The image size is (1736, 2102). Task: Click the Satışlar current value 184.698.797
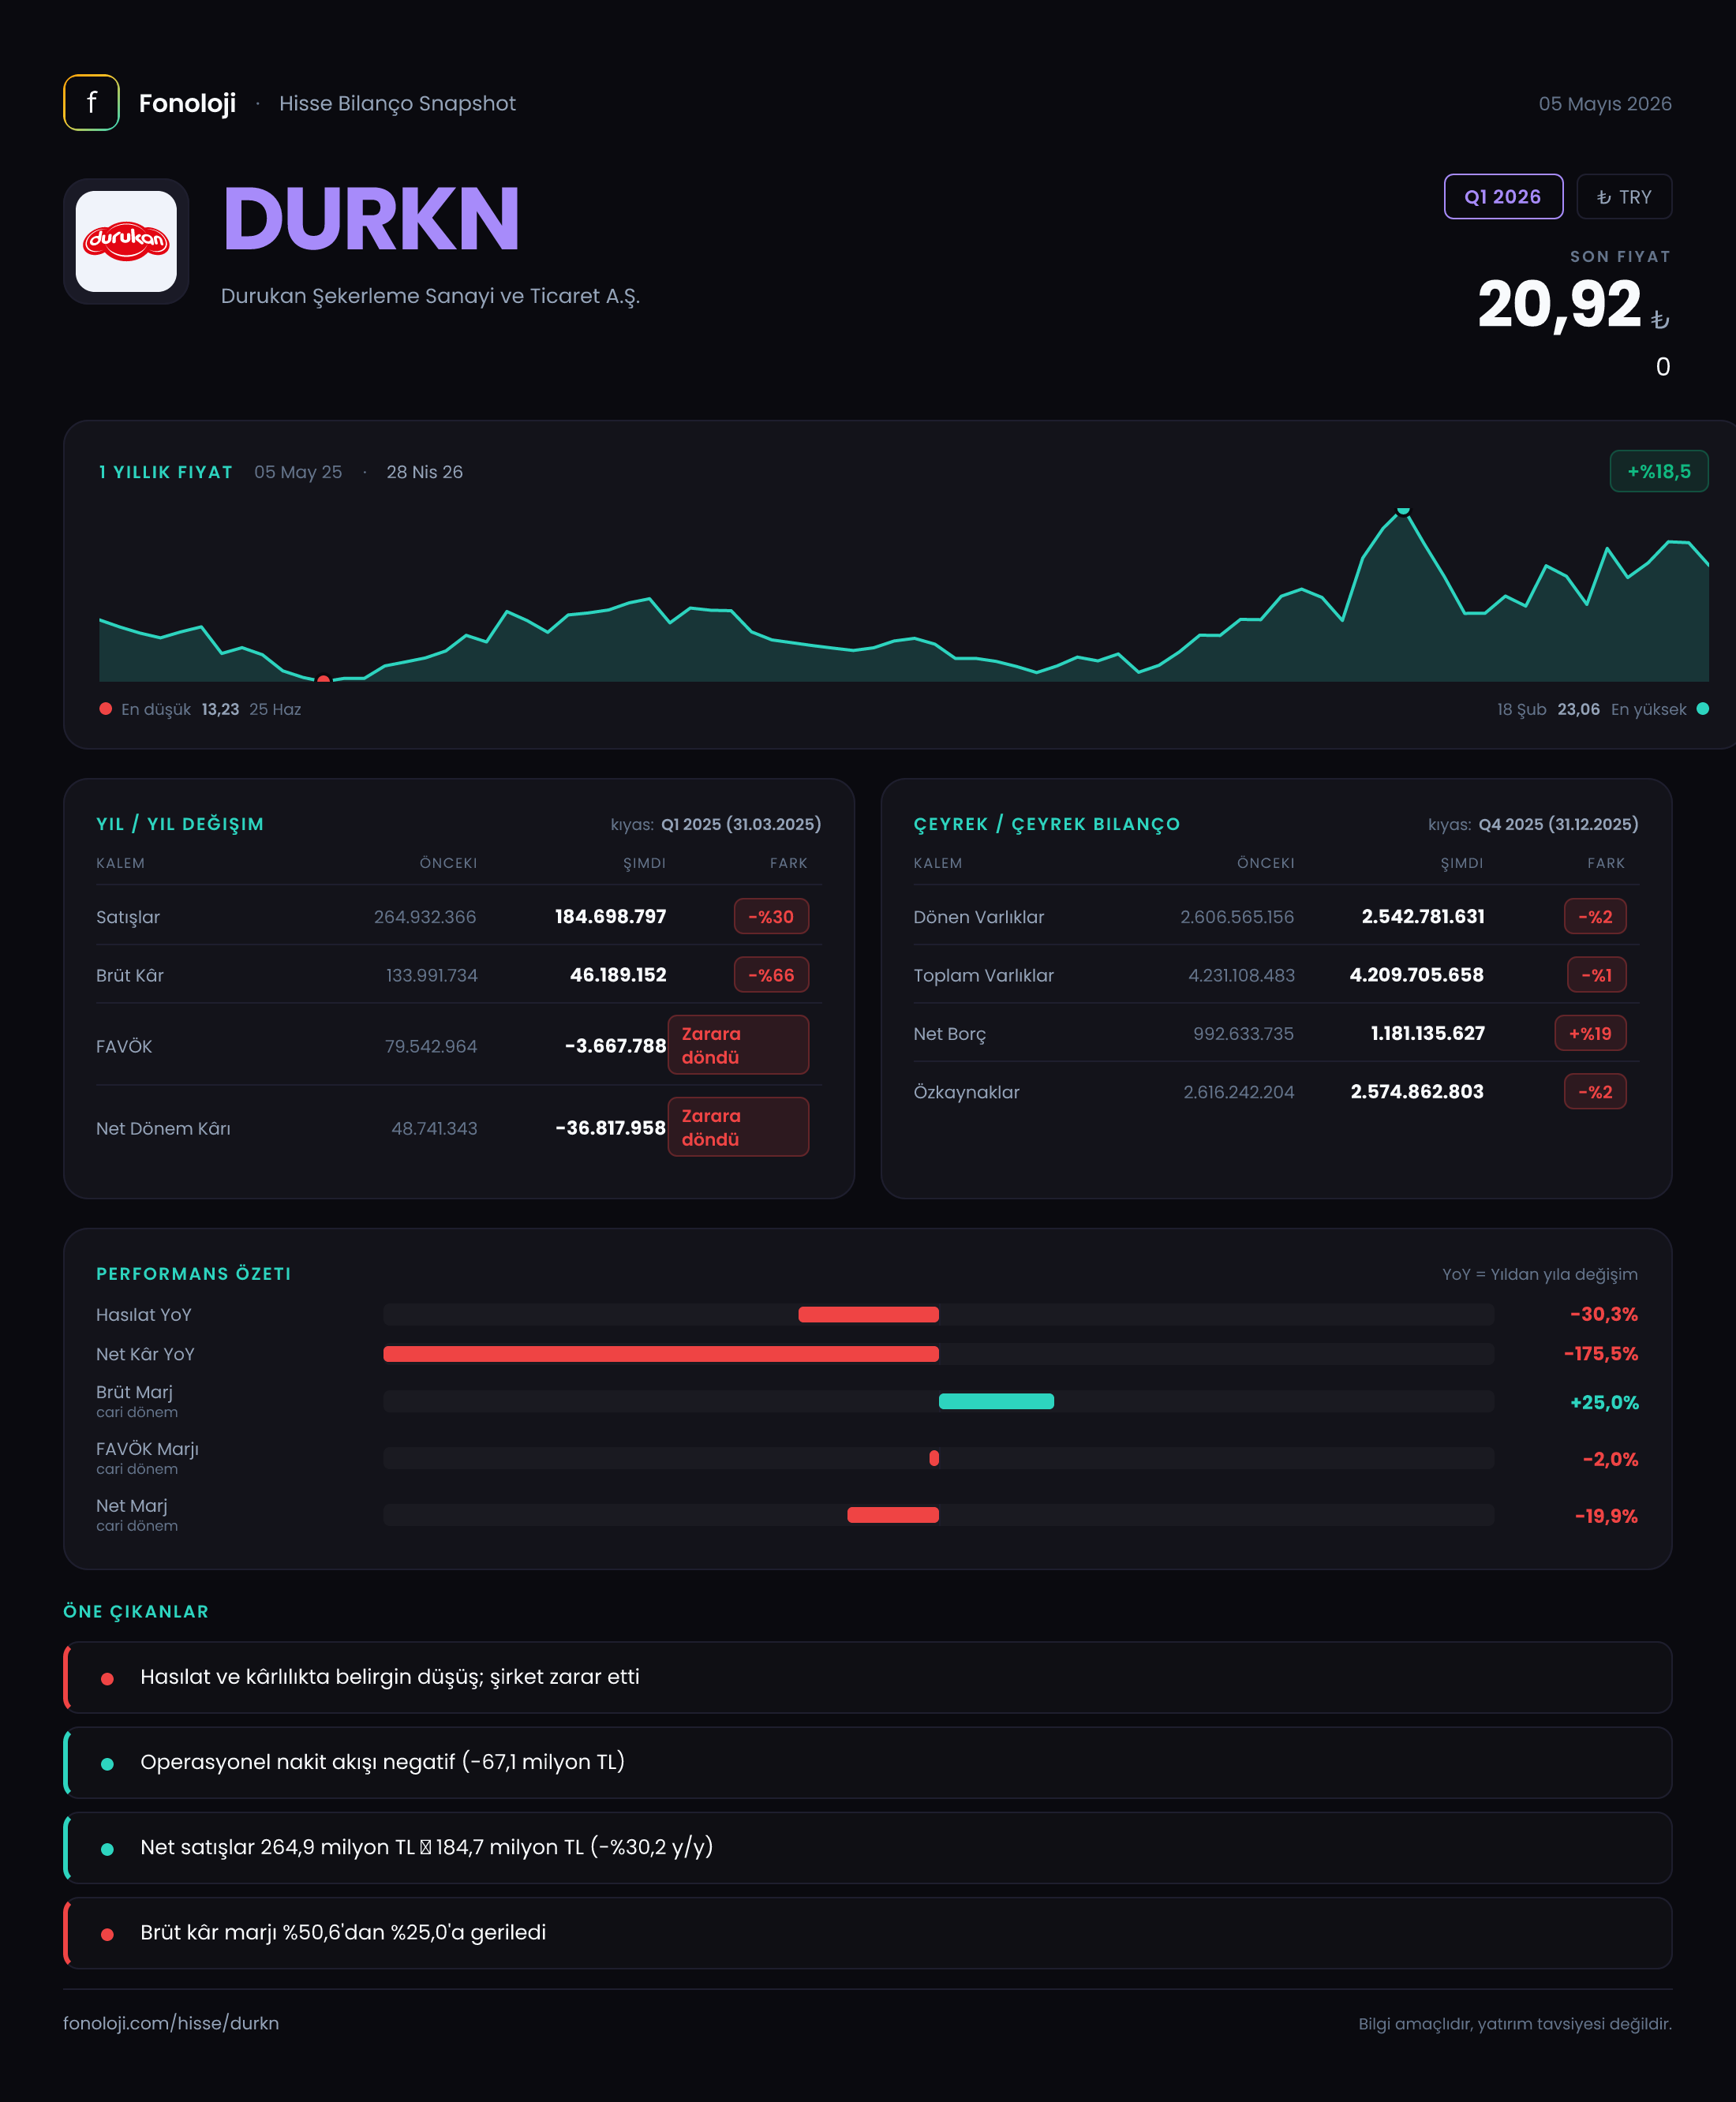[x=610, y=916]
